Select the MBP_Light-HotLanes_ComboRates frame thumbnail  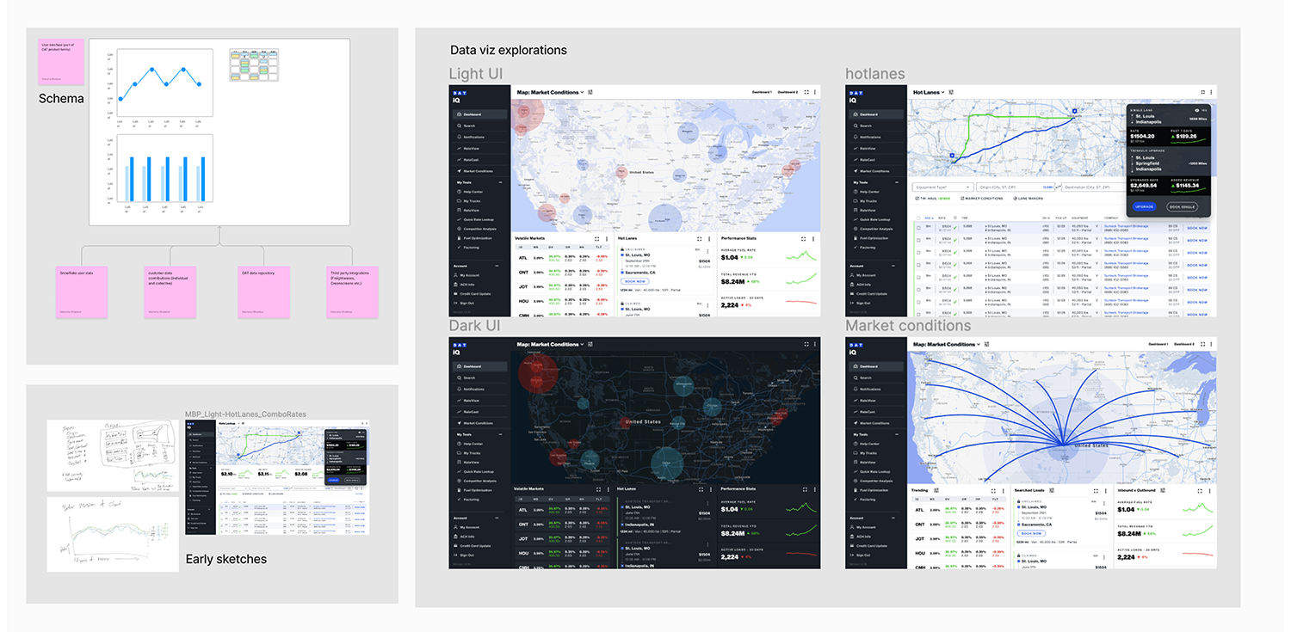tap(277, 477)
